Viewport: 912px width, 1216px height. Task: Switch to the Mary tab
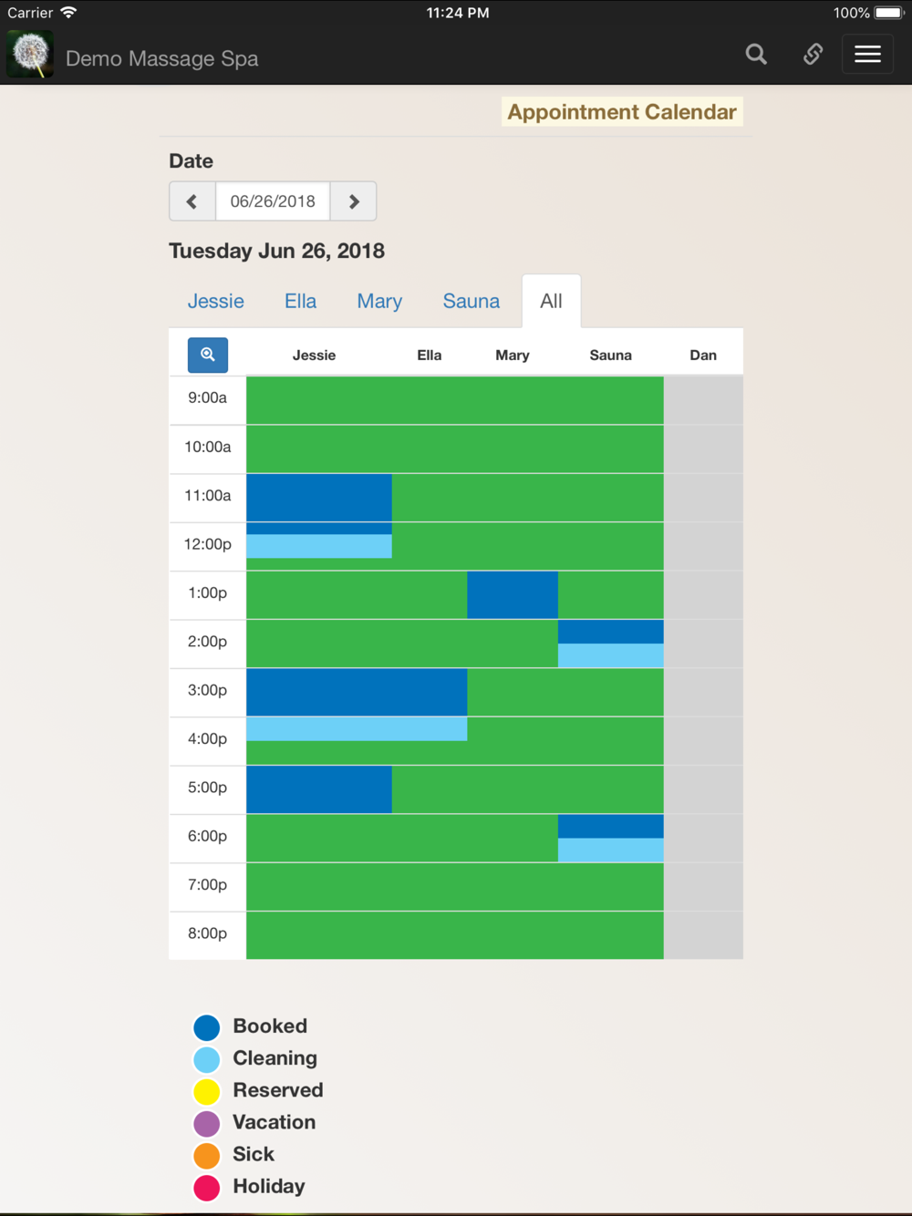click(x=379, y=301)
